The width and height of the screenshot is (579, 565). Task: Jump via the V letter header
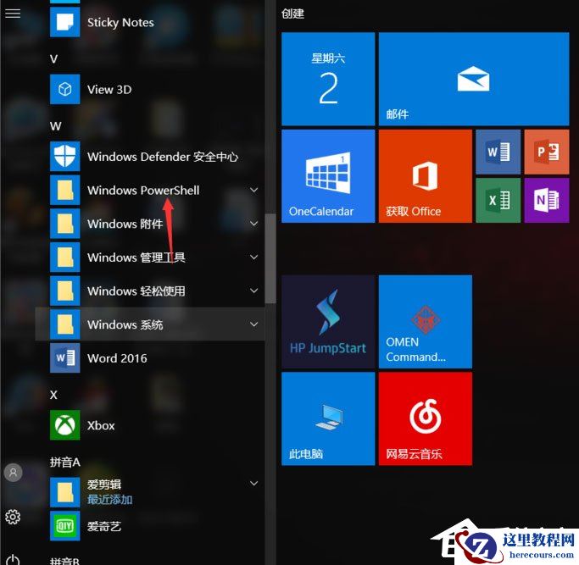[54, 59]
